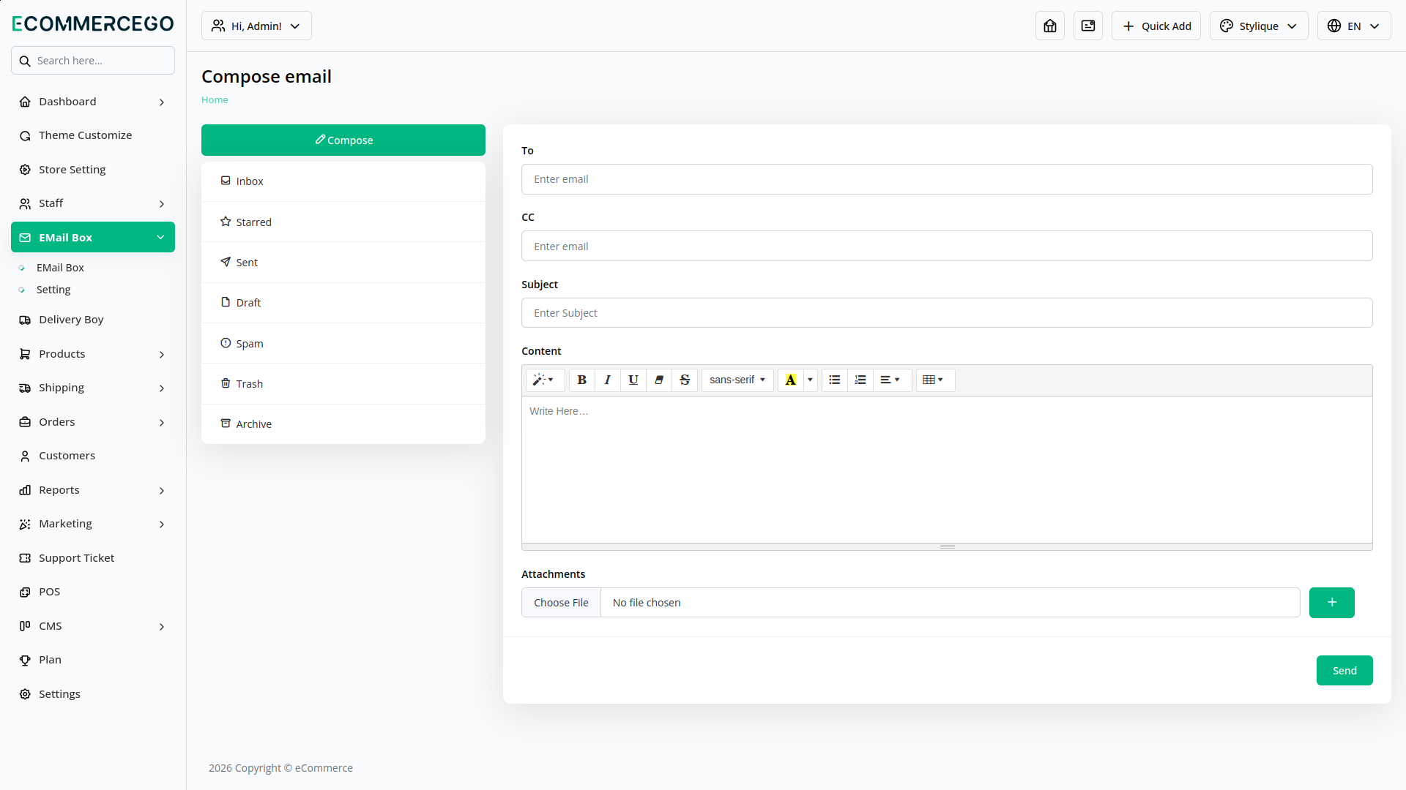This screenshot has width=1406, height=790.
Task: Click the To email input field
Action: (947, 179)
